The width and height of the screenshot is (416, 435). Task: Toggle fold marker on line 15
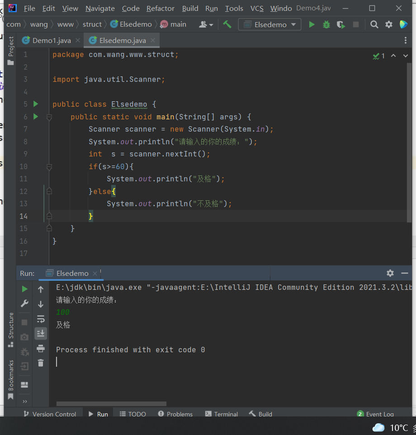click(x=49, y=228)
